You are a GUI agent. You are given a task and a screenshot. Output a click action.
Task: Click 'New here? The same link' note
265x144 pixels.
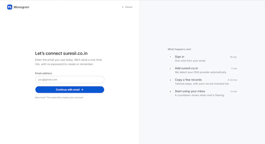[59, 97]
